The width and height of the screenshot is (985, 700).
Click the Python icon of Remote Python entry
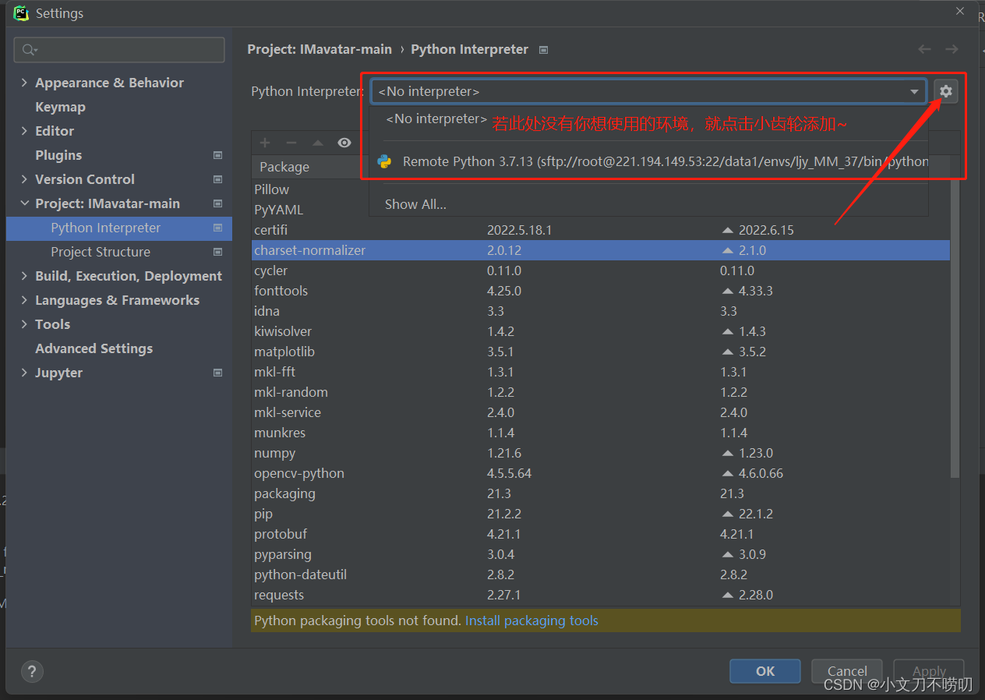pos(384,161)
